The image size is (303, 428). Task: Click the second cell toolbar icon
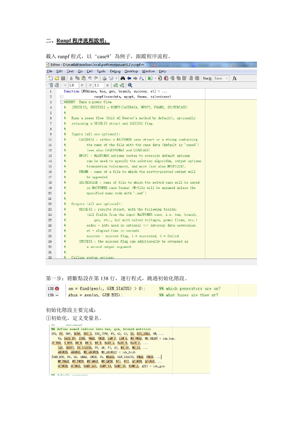pyautogui.click(x=56, y=85)
